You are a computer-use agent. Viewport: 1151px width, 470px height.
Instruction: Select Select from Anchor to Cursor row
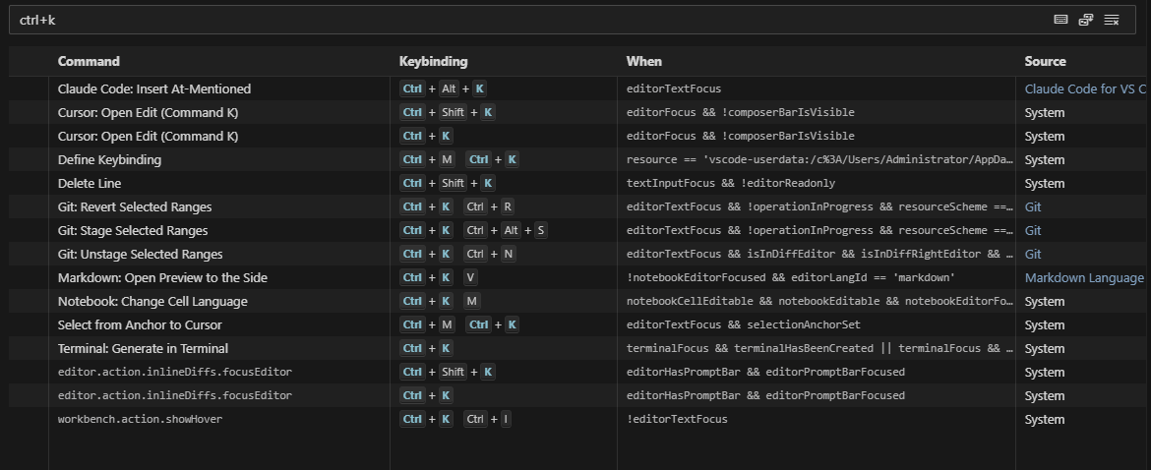pos(140,324)
